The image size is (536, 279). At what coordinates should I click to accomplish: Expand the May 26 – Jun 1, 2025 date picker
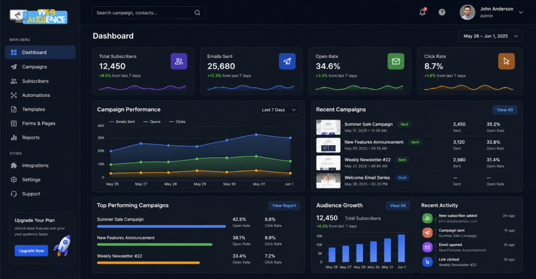click(490, 36)
